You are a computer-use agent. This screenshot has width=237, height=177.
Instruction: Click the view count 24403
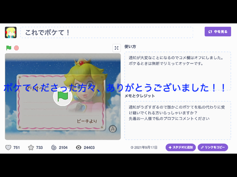click(89, 147)
